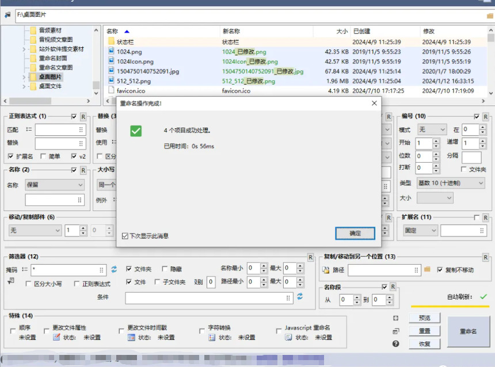This screenshot has height=367, width=495.
Task: Click the browse folder icon at right of path bar
Action: point(490,16)
